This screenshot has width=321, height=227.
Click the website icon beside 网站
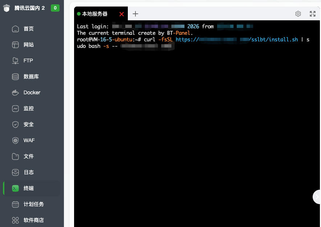[15, 45]
